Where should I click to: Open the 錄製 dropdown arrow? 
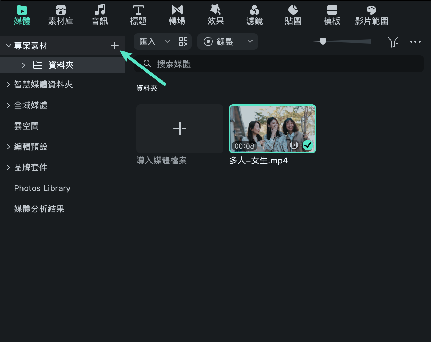tap(250, 42)
